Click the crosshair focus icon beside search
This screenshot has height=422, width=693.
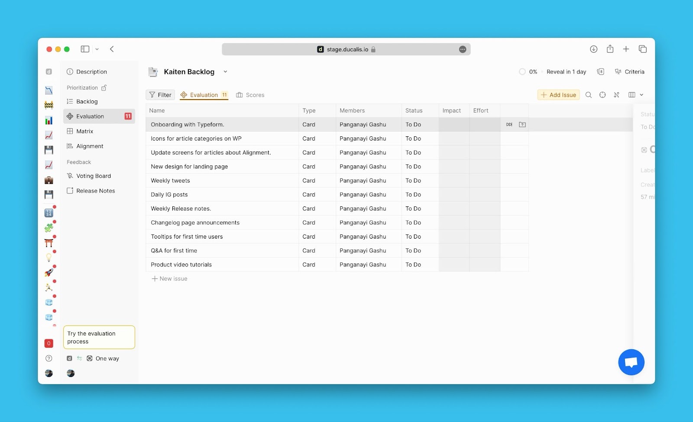(602, 95)
